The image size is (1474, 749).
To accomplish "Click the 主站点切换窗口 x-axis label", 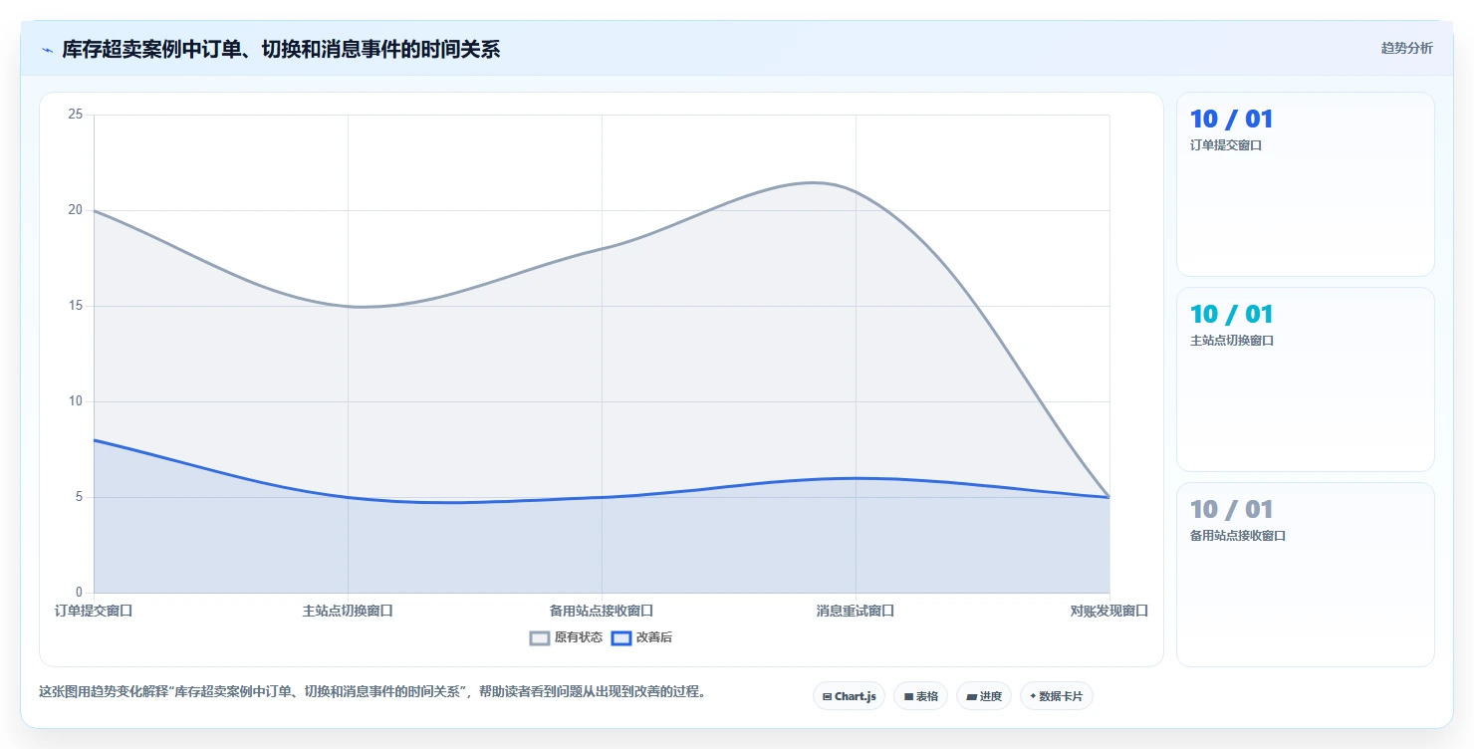I will click(348, 611).
